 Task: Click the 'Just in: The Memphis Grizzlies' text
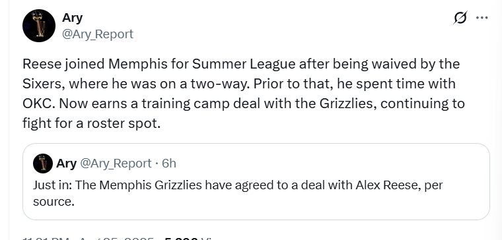[x=118, y=185]
